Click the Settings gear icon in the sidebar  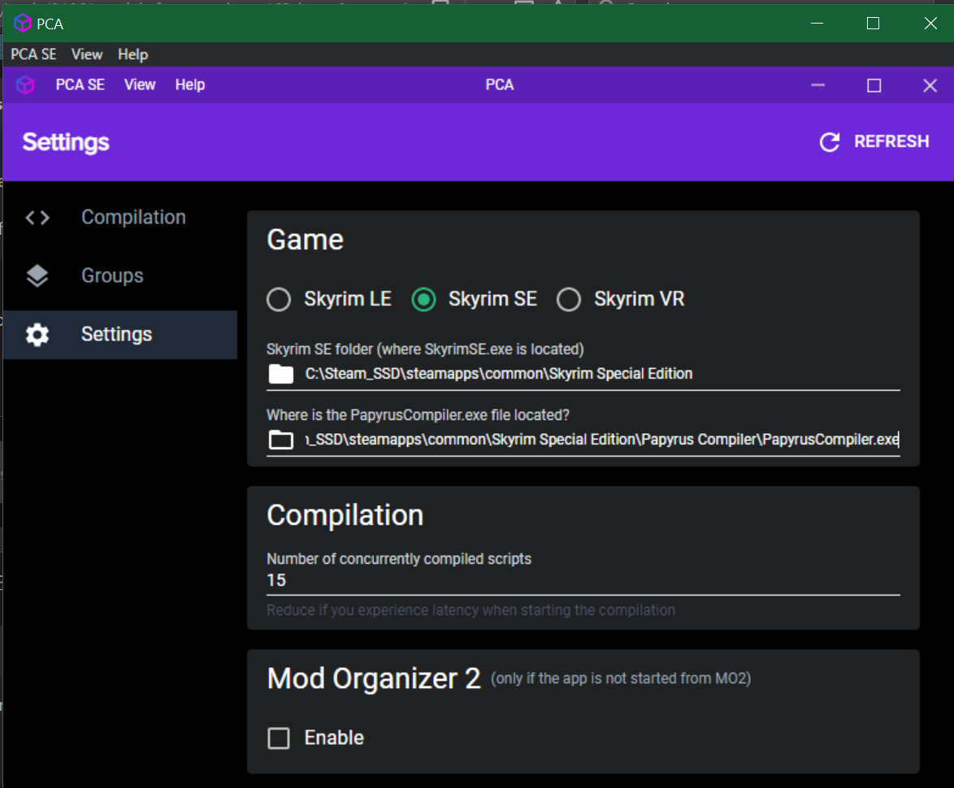click(37, 335)
